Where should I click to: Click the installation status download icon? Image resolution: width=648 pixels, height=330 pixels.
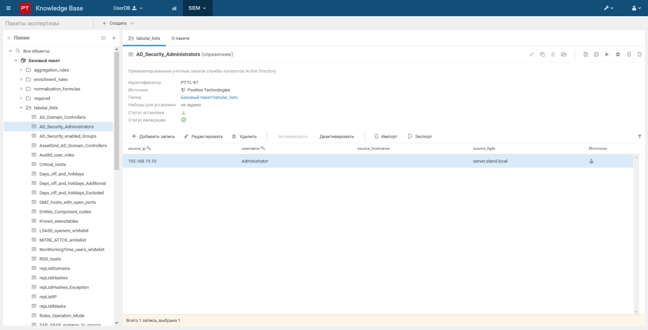click(x=184, y=112)
